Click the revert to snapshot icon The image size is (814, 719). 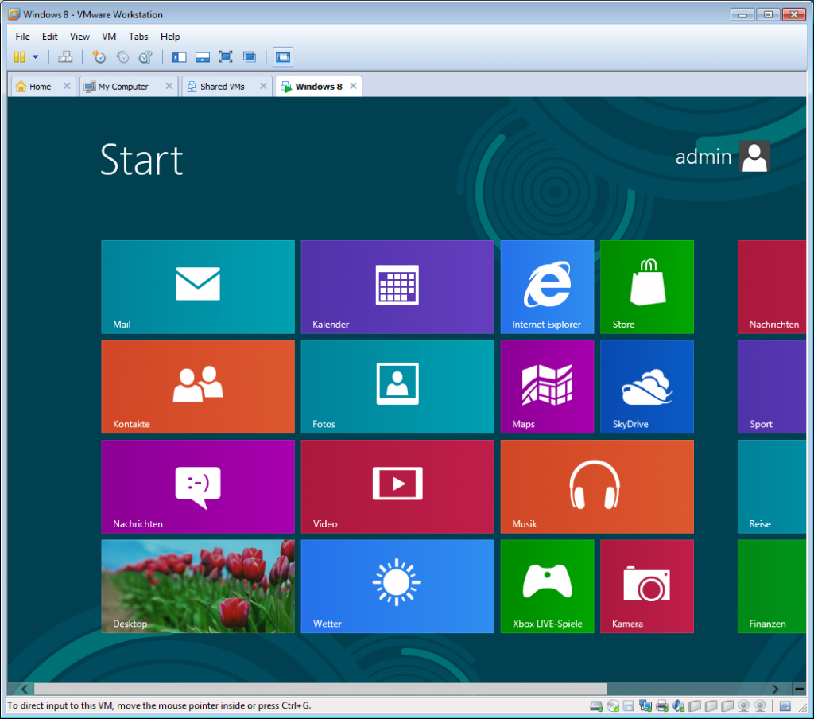click(x=122, y=57)
